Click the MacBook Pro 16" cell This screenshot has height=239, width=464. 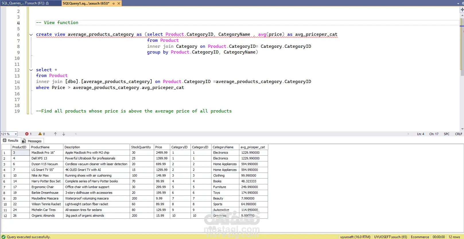click(x=43, y=153)
